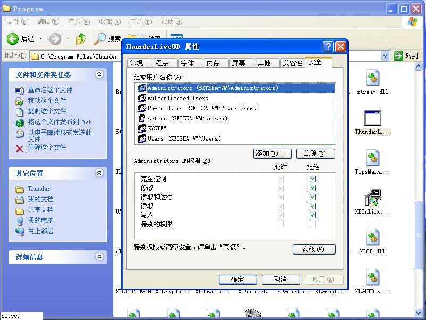426x320 pixels.
Task: Open the Tools (工具) menu
Action: click(141, 22)
